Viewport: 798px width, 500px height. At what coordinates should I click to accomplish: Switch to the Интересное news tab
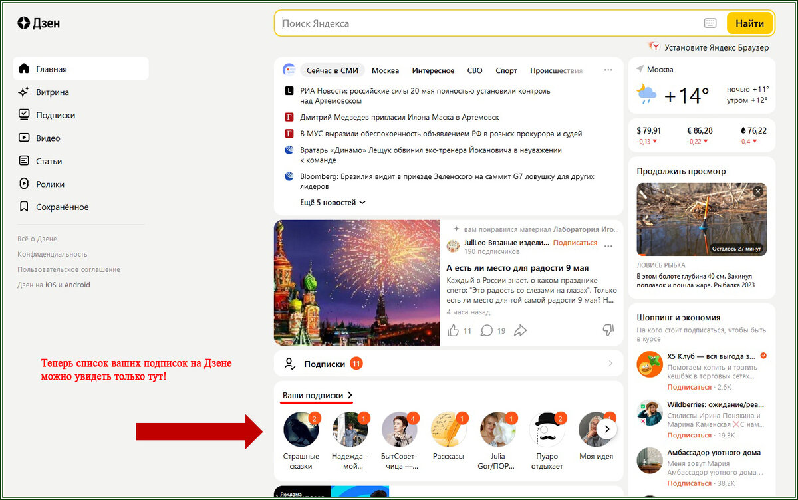(x=433, y=70)
